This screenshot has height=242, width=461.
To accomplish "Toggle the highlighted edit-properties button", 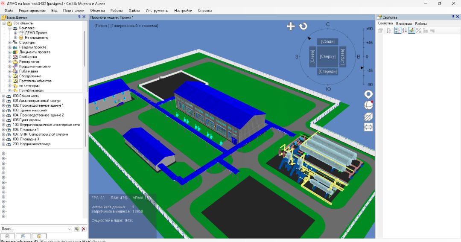I will click(x=411, y=31).
